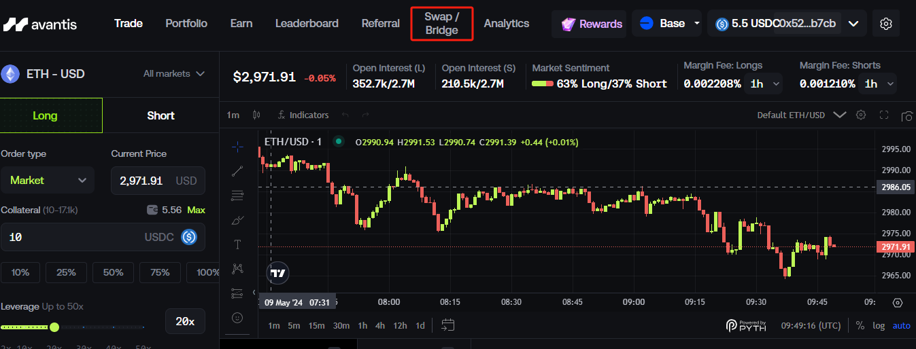916x349 pixels.
Task: Switch to the Short position
Action: coord(160,115)
